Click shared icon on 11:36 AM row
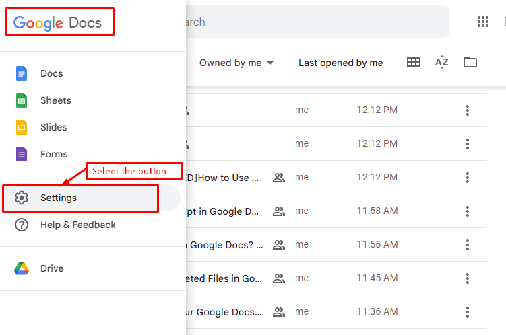The height and width of the screenshot is (335, 506). 279,312
